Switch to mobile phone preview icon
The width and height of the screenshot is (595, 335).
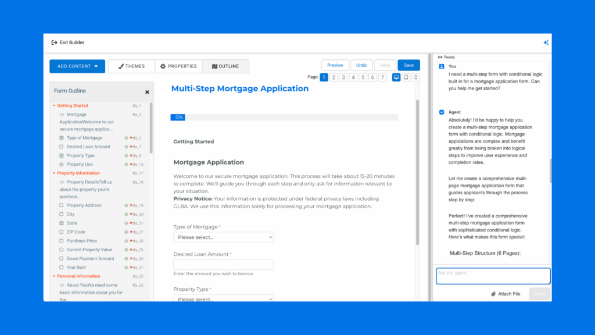[415, 77]
